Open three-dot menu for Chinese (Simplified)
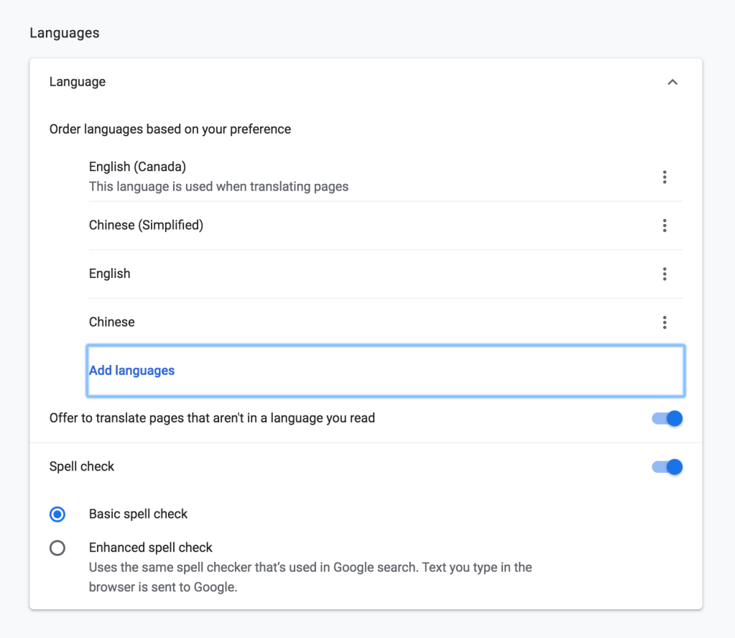 (x=665, y=226)
